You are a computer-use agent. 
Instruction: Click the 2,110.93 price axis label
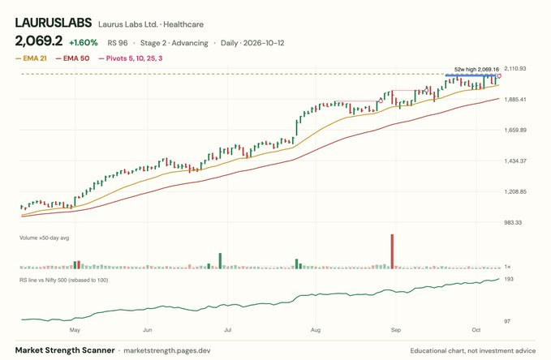tap(515, 68)
